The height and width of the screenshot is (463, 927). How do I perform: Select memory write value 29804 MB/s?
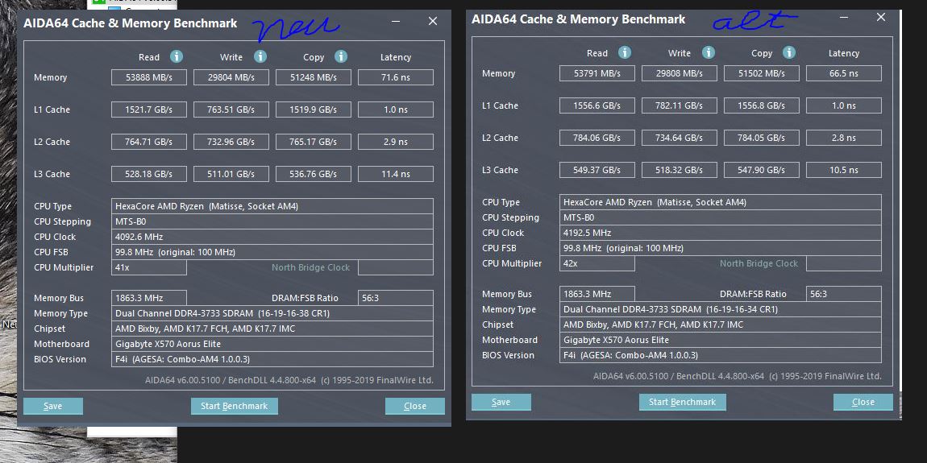pyautogui.click(x=231, y=77)
